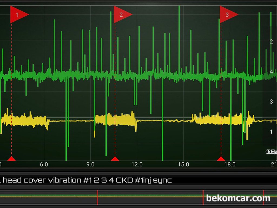
Task: Select channel 2 label on right axis
Action: pyautogui.click(x=271, y=42)
